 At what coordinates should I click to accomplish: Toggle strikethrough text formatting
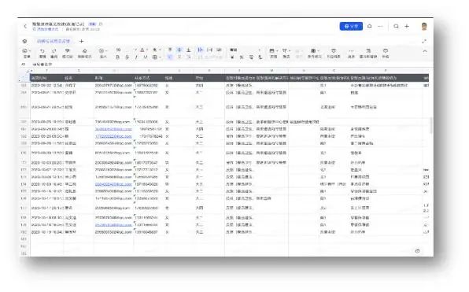point(127,57)
